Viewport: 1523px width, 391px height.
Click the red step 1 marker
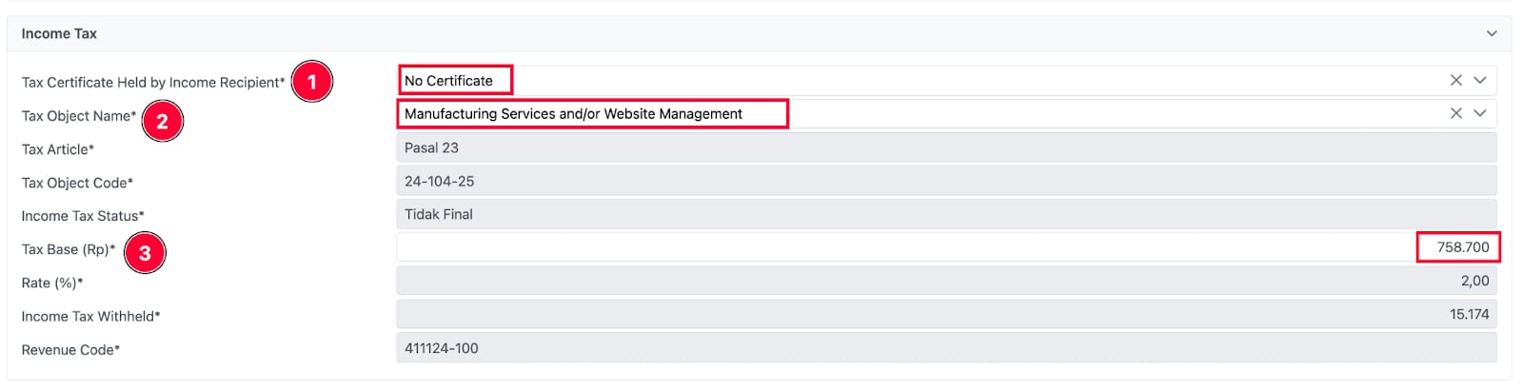[311, 82]
